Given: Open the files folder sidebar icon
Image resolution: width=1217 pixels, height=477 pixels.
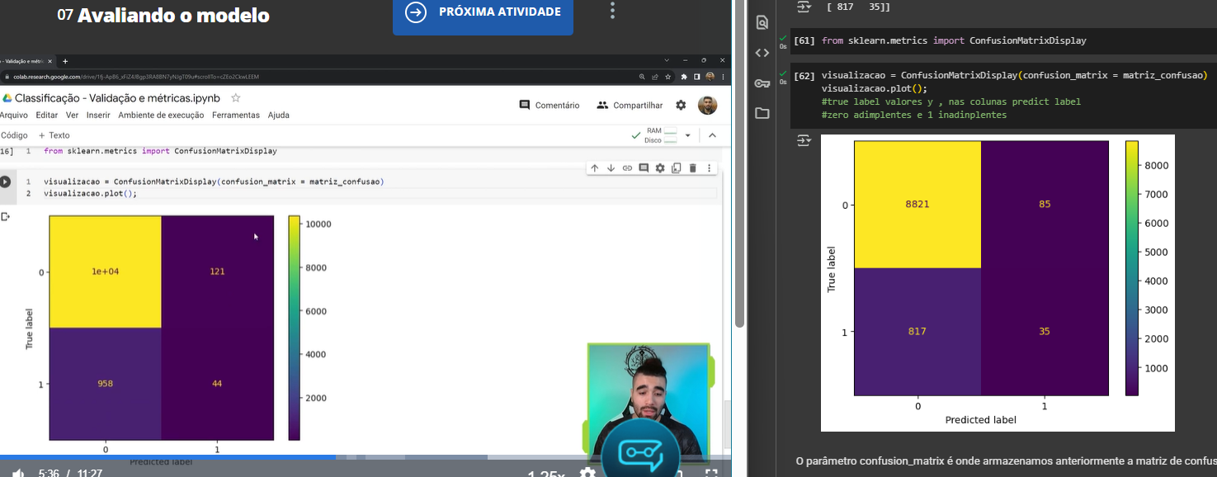Looking at the screenshot, I should (762, 113).
